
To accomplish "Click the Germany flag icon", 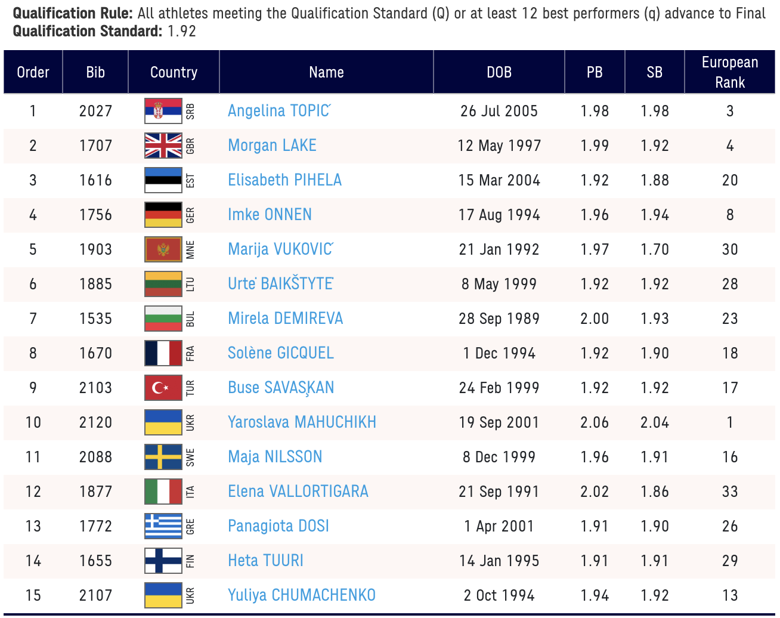I will [x=163, y=215].
